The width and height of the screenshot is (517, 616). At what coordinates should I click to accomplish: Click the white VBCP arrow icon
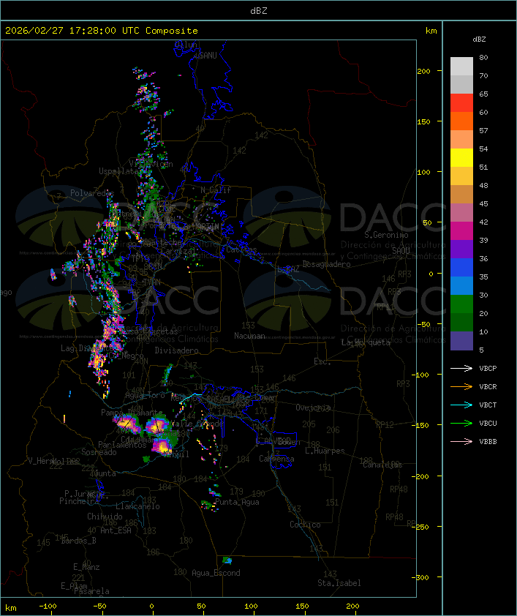pyautogui.click(x=461, y=368)
